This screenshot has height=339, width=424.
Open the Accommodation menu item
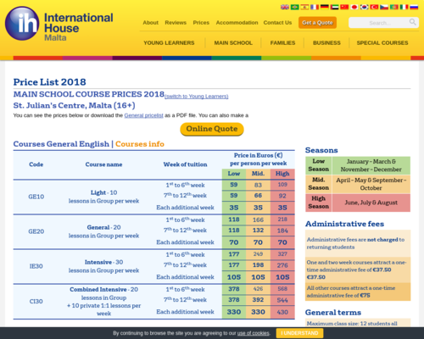coord(237,23)
